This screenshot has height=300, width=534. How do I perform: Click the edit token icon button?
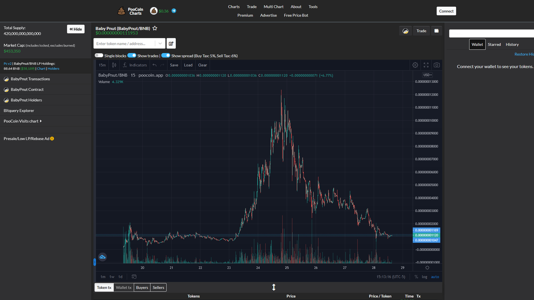pos(171,44)
